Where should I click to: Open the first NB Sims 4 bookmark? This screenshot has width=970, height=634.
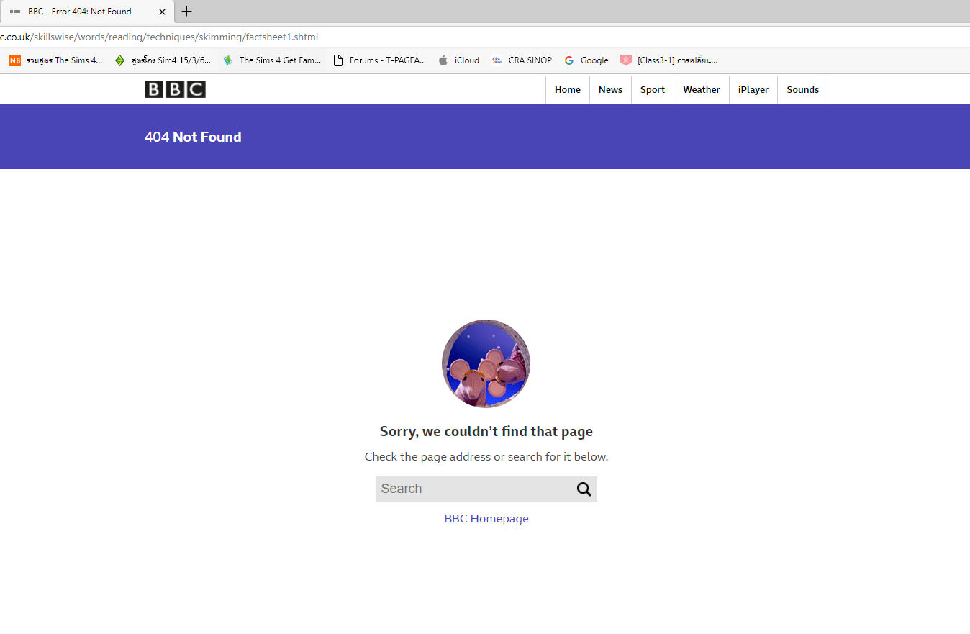tap(56, 60)
